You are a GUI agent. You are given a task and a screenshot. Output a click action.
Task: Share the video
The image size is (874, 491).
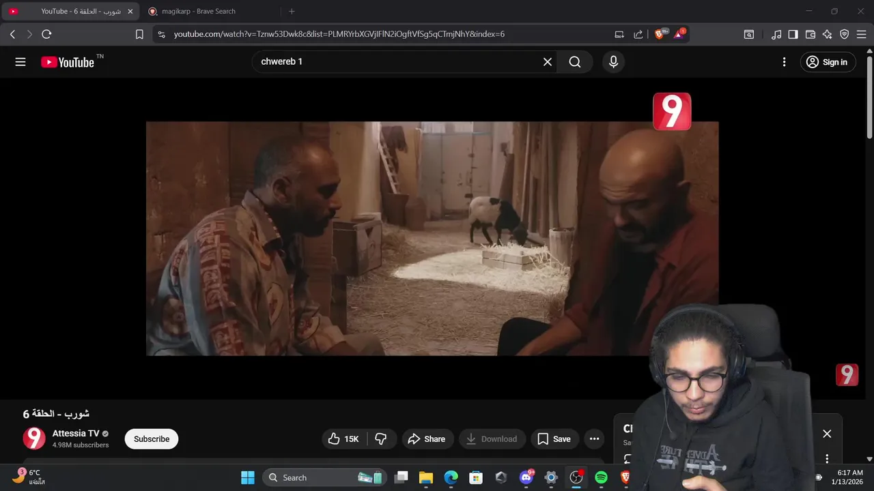pos(427,439)
